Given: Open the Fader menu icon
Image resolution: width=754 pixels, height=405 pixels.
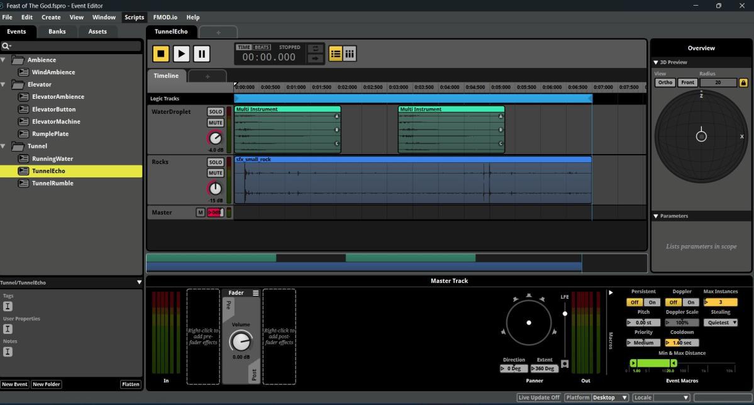Looking at the screenshot, I should 255,293.
